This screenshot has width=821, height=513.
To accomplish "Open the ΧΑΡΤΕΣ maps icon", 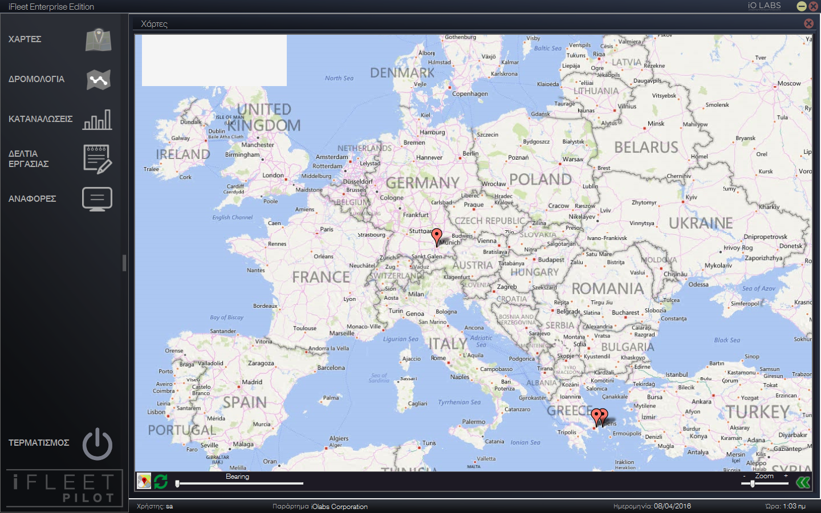I will tap(98, 40).
